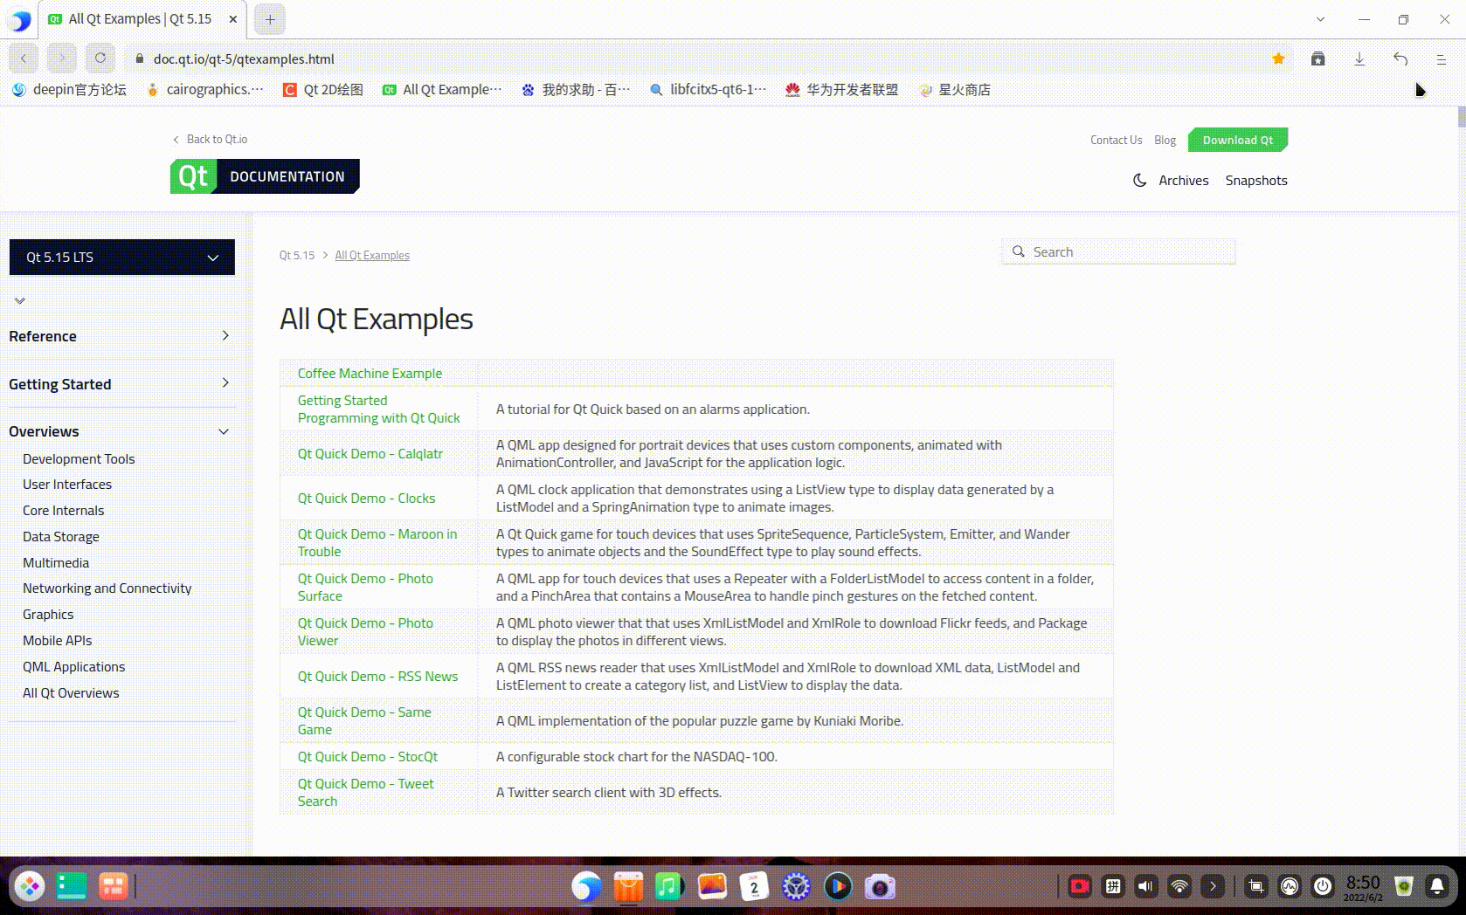Open the Archives link
This screenshot has height=915, width=1466.
[1184, 180]
